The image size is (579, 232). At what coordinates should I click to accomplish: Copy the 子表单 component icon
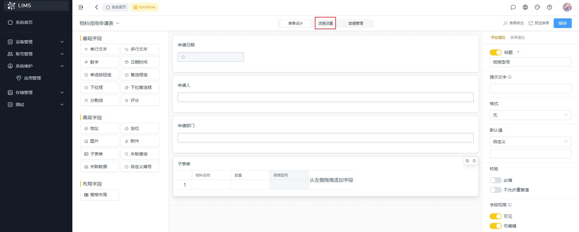click(x=467, y=161)
